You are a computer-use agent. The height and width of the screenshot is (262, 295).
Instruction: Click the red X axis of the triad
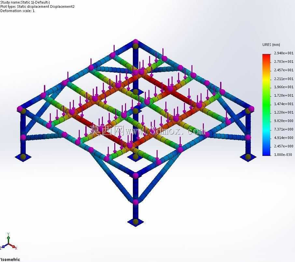click(13, 246)
